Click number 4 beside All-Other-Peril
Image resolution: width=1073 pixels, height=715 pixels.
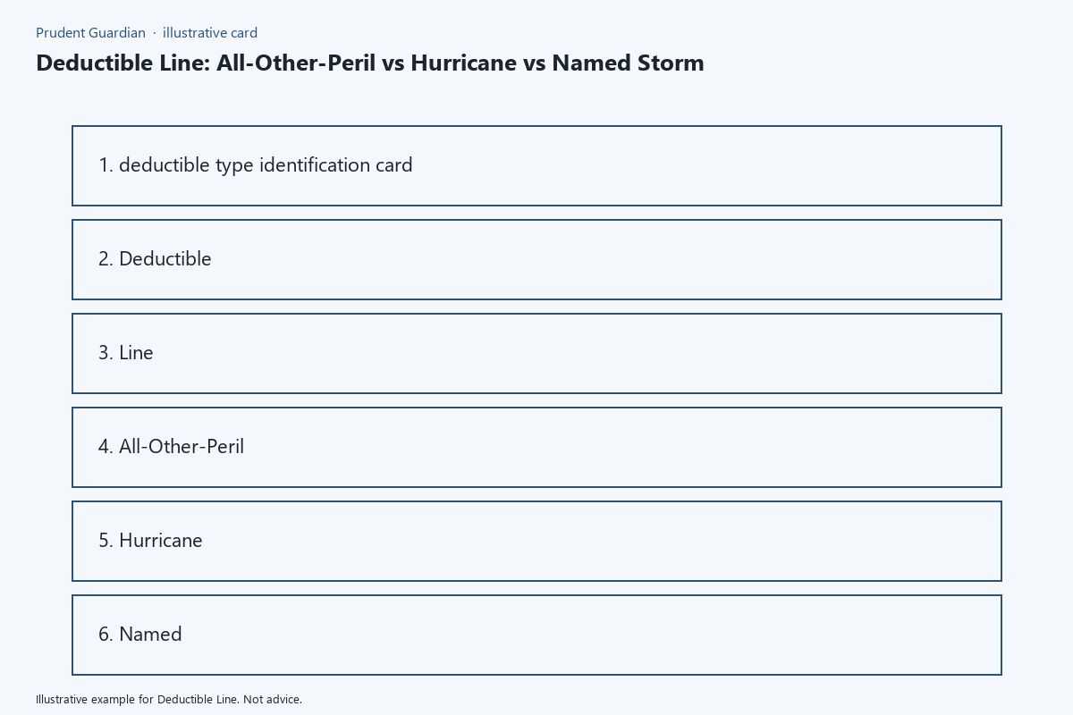106,447
